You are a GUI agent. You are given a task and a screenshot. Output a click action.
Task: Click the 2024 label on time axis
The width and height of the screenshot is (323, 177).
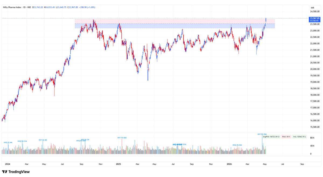[8, 164]
